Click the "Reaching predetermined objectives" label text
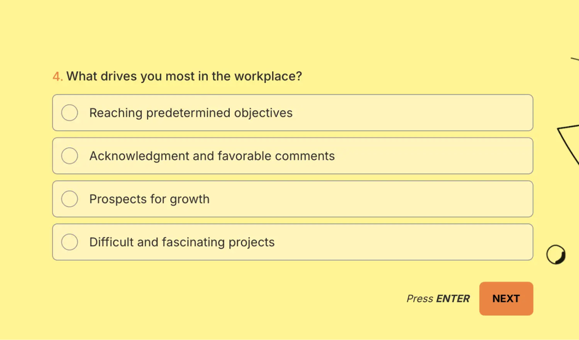This screenshot has height=340, width=579. click(190, 113)
